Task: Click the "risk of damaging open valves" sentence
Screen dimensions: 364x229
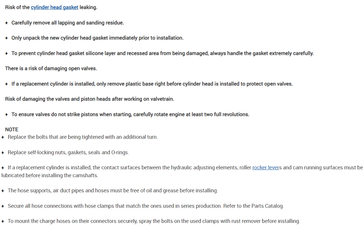Action: [x=51, y=69]
